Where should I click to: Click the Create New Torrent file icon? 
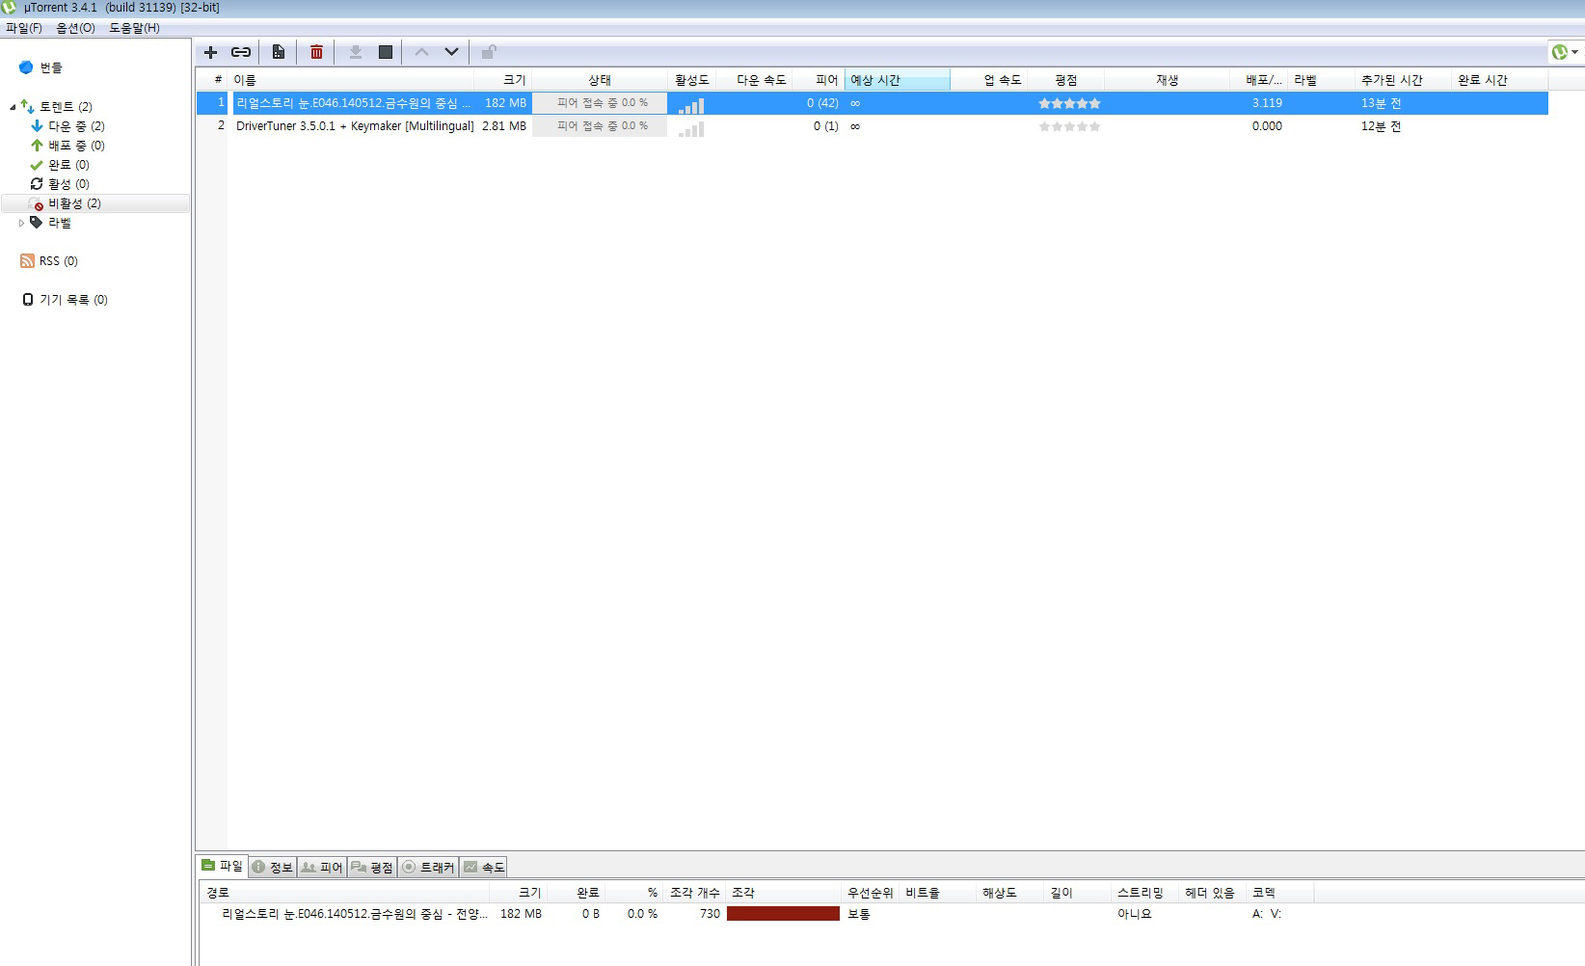(x=278, y=52)
